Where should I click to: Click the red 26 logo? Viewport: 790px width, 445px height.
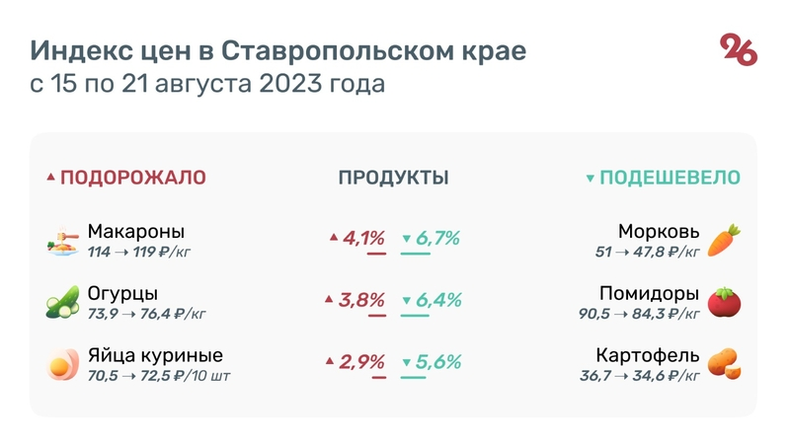click(x=739, y=49)
